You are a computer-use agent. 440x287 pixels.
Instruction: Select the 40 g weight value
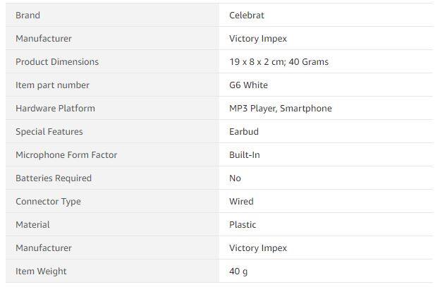click(238, 271)
